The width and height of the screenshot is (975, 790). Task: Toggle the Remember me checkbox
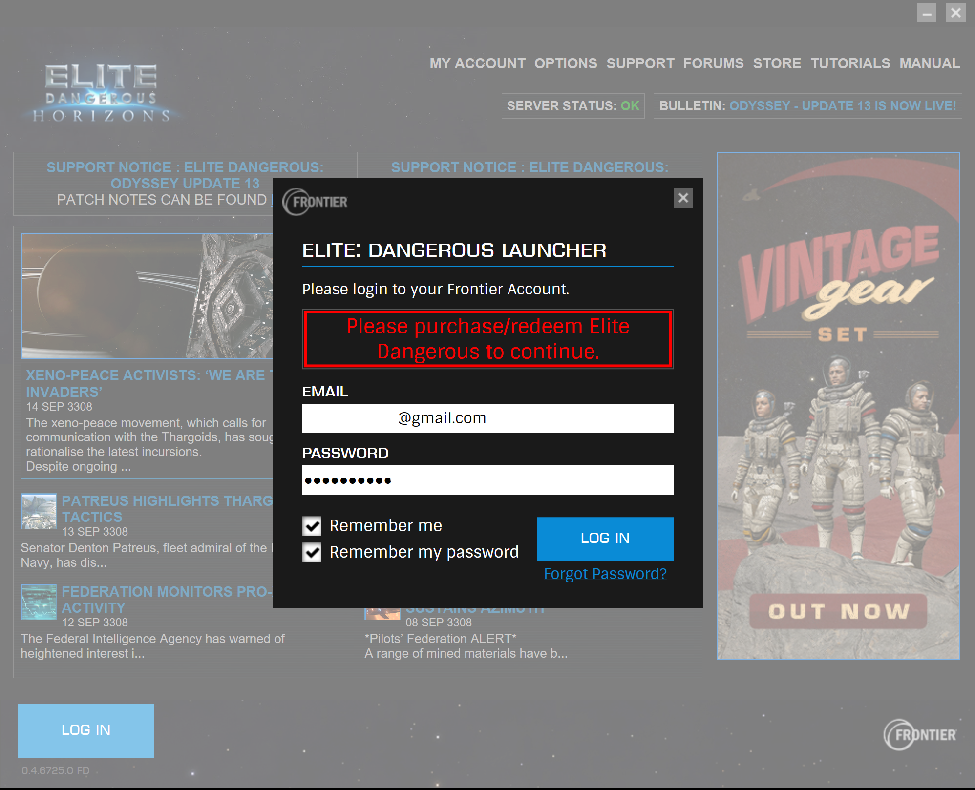tap(312, 526)
